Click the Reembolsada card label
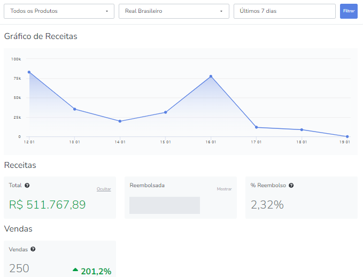Viewport: 363px width, 277px height. point(147,185)
